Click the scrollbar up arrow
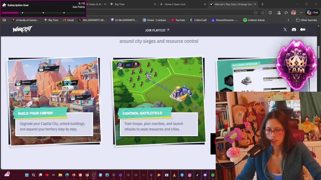This screenshot has height=180, width=321. pyautogui.click(x=318, y=25)
